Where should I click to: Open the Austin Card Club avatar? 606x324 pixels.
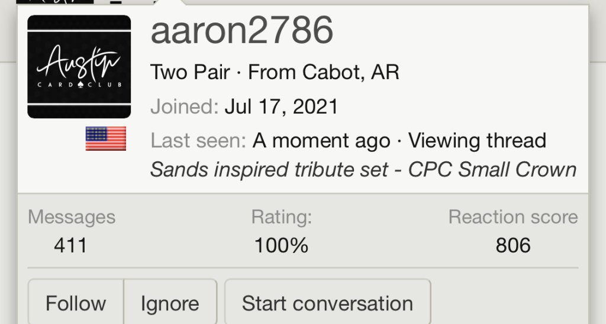(79, 67)
